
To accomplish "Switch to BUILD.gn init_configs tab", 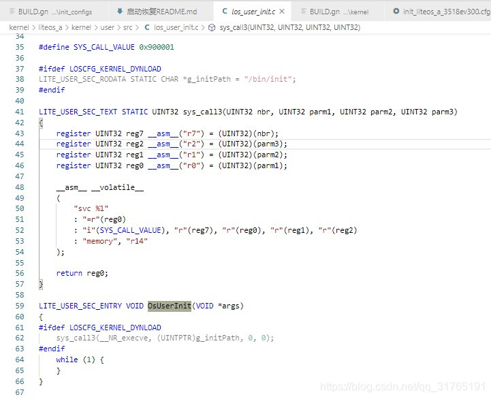I will [54, 12].
